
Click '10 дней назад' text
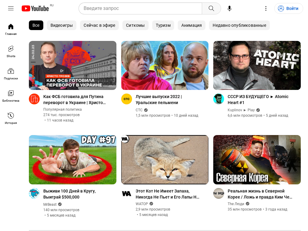[186, 115]
